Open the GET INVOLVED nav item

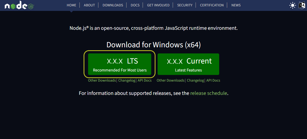158,5
